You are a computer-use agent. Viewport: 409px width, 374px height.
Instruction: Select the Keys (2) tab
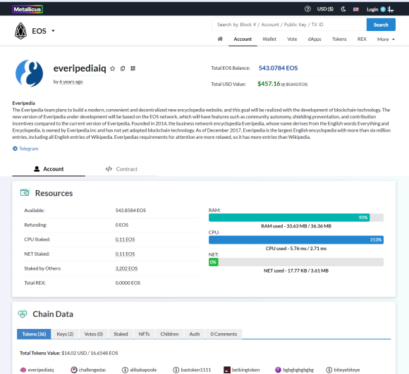pyautogui.click(x=65, y=334)
